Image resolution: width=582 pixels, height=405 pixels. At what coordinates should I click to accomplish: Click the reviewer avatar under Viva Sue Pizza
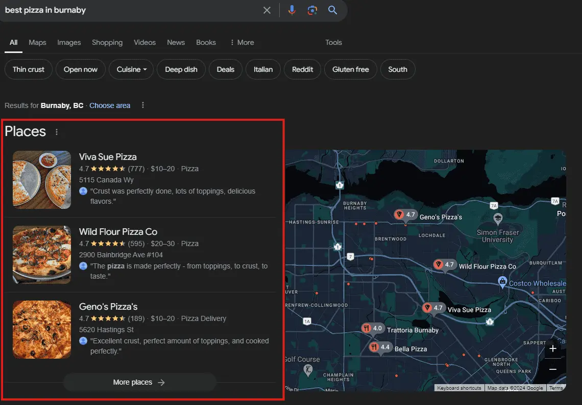pyautogui.click(x=83, y=191)
